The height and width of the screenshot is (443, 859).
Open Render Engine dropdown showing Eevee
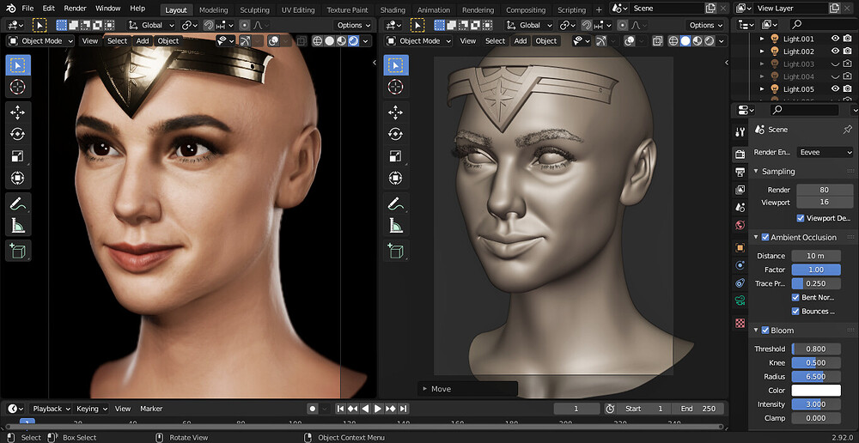click(824, 152)
